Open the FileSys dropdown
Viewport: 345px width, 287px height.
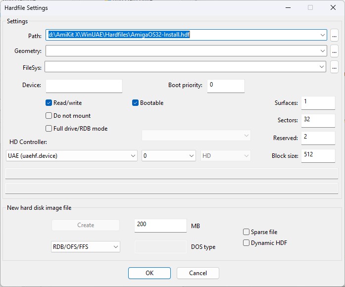322,67
